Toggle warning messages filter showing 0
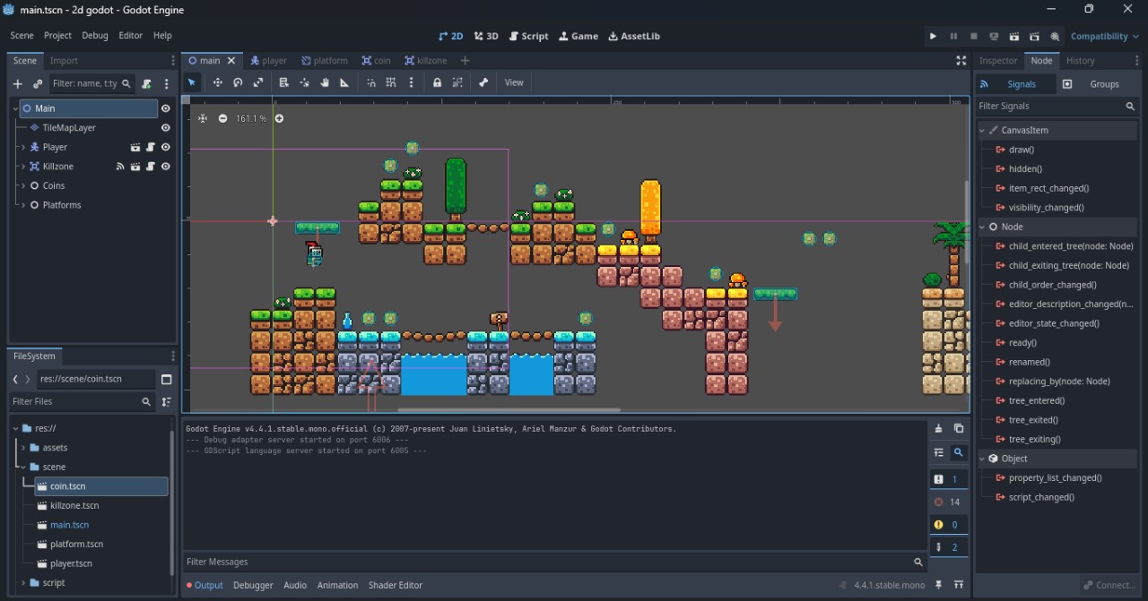The width and height of the screenshot is (1148, 601). [947, 525]
